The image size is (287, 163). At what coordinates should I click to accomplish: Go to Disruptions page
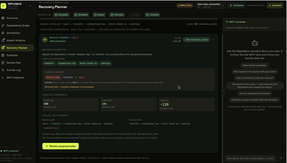click(x=17, y=33)
